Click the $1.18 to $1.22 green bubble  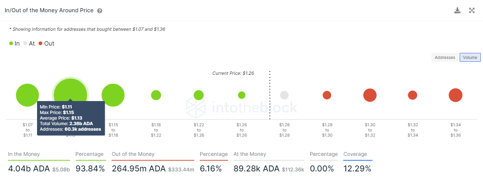[x=156, y=95]
